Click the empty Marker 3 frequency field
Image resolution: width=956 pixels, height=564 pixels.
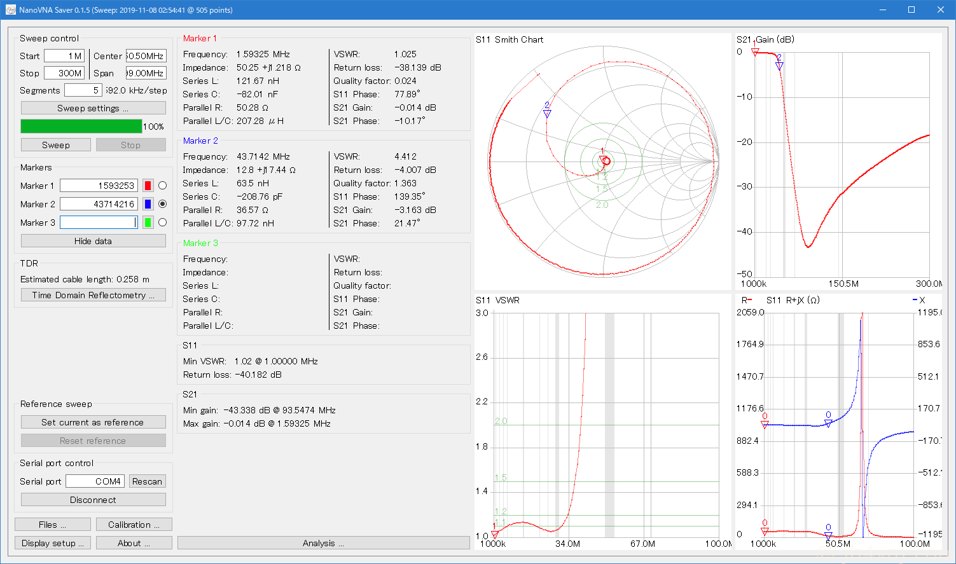(99, 223)
